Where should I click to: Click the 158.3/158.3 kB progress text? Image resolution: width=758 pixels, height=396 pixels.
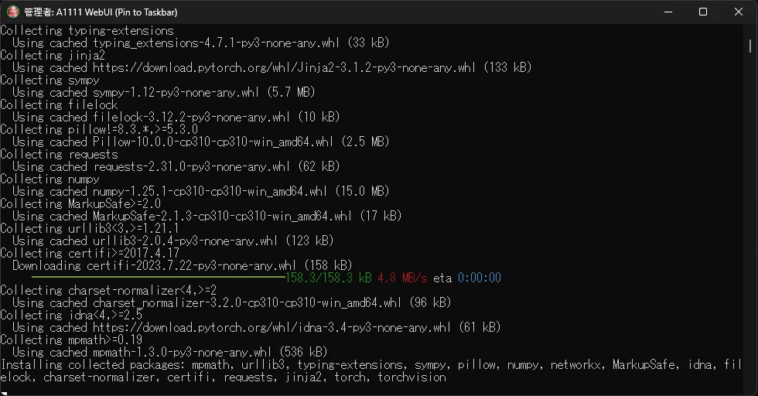coord(328,278)
